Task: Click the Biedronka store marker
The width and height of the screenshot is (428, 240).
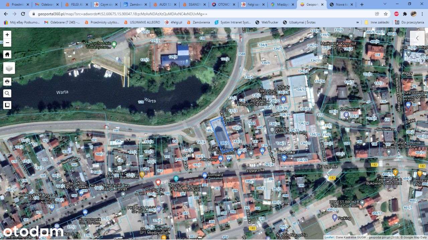Action: (284, 158)
